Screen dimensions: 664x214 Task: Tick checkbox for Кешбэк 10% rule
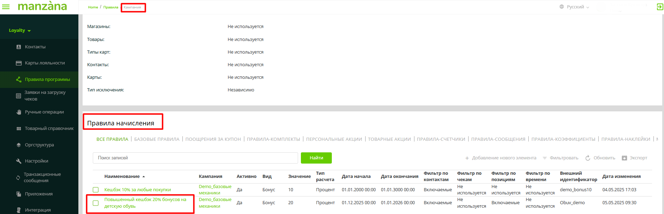click(x=96, y=190)
